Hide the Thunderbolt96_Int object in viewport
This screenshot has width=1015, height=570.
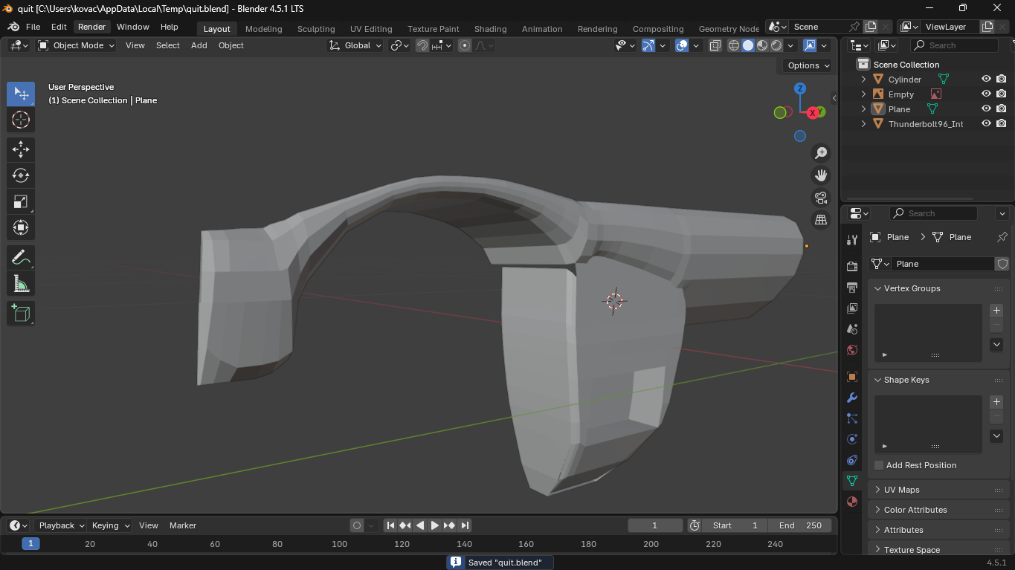[x=986, y=123]
